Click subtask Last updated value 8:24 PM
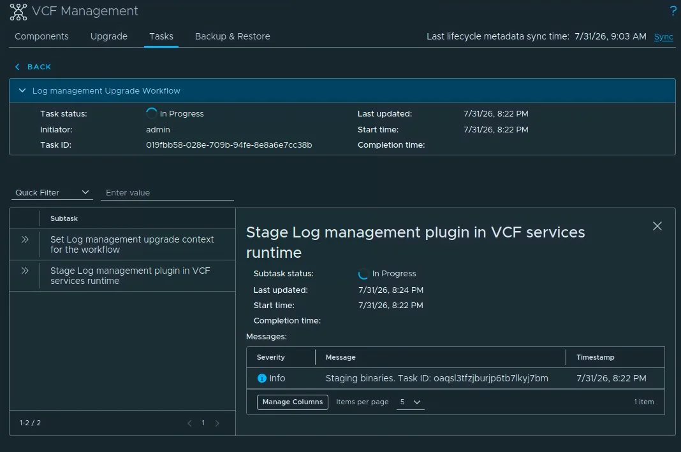The image size is (681, 452). point(390,290)
